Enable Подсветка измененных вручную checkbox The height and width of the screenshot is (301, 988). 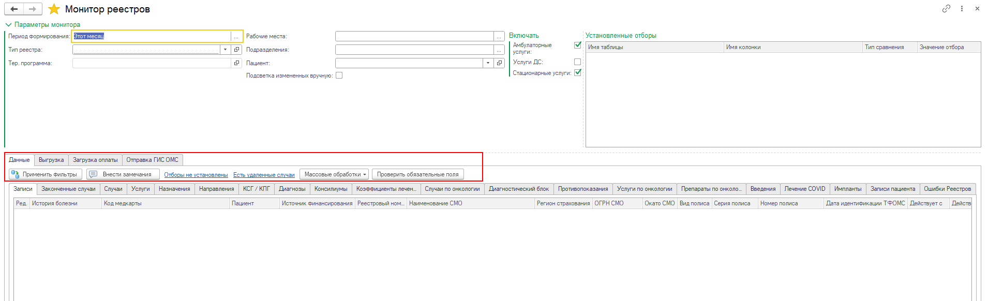coord(339,76)
